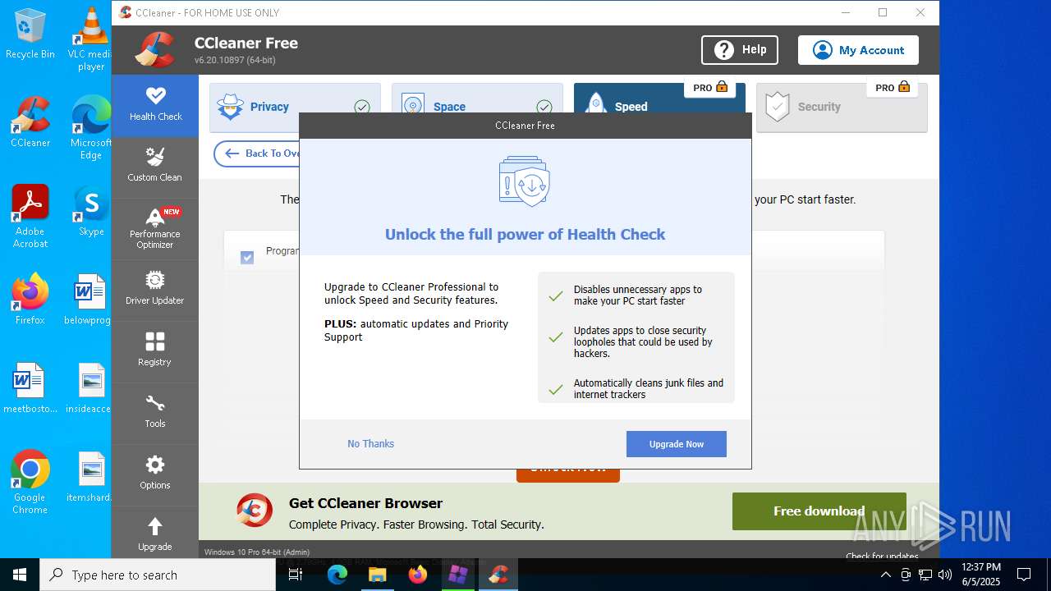Screen dimensions: 1051x591
Task: Open Firefox from the taskbar
Action: point(418,575)
